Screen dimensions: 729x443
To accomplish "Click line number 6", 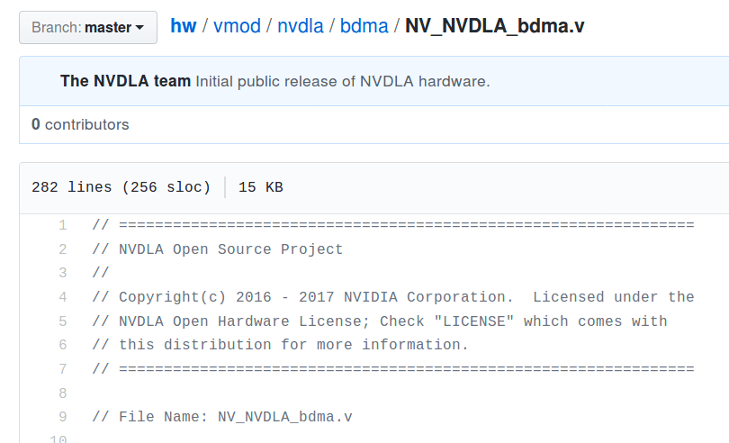I will (63, 345).
